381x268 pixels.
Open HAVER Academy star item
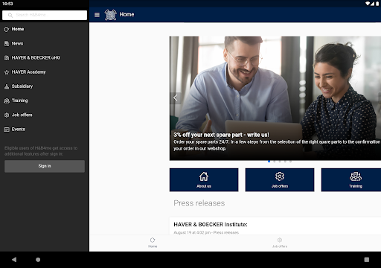pos(45,72)
